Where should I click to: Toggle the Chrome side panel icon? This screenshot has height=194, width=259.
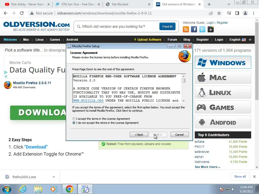(x=237, y=13)
